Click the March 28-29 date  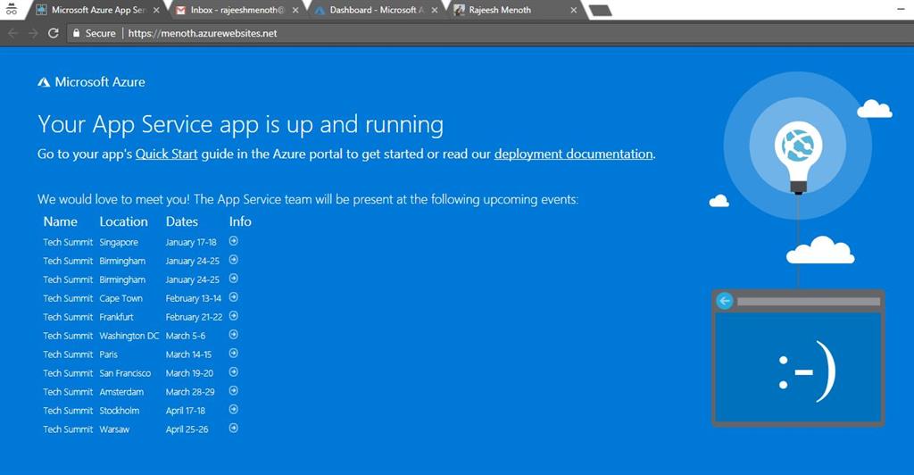click(x=190, y=392)
